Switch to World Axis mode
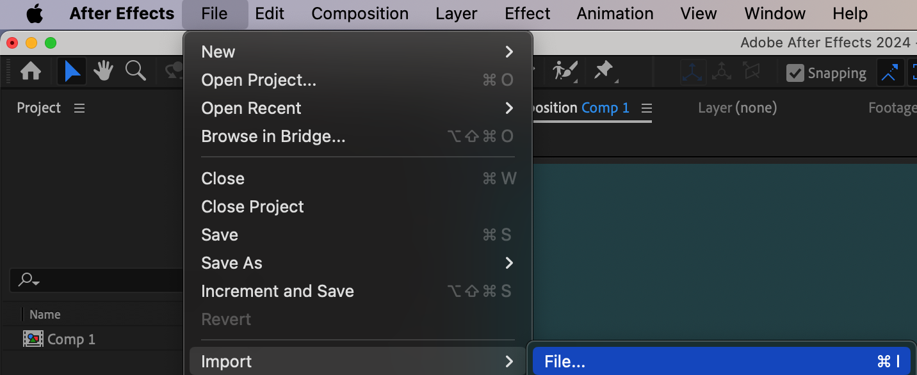 [x=722, y=72]
